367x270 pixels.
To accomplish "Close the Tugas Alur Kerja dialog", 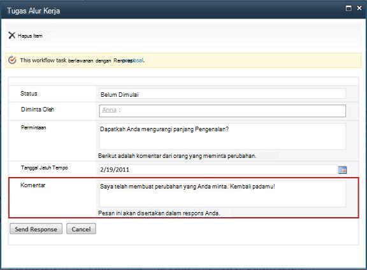I will pos(359,8).
